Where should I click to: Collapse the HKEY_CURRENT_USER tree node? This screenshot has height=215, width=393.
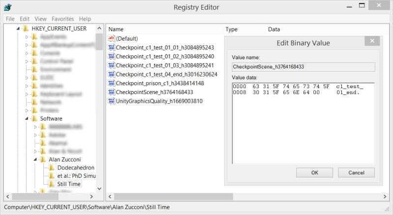19,28
